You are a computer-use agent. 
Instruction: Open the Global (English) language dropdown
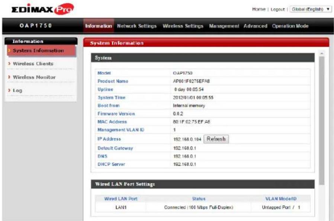point(310,9)
